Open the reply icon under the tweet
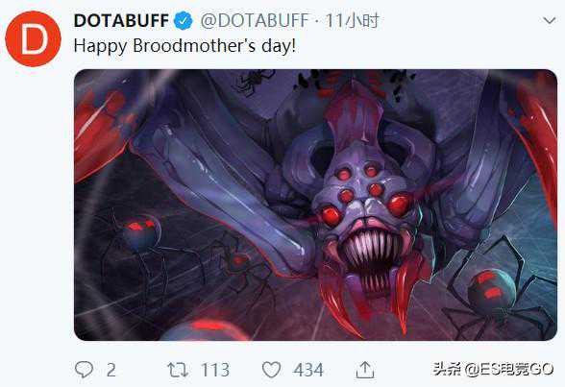Viewport: 565px width, 387px height. [84, 370]
